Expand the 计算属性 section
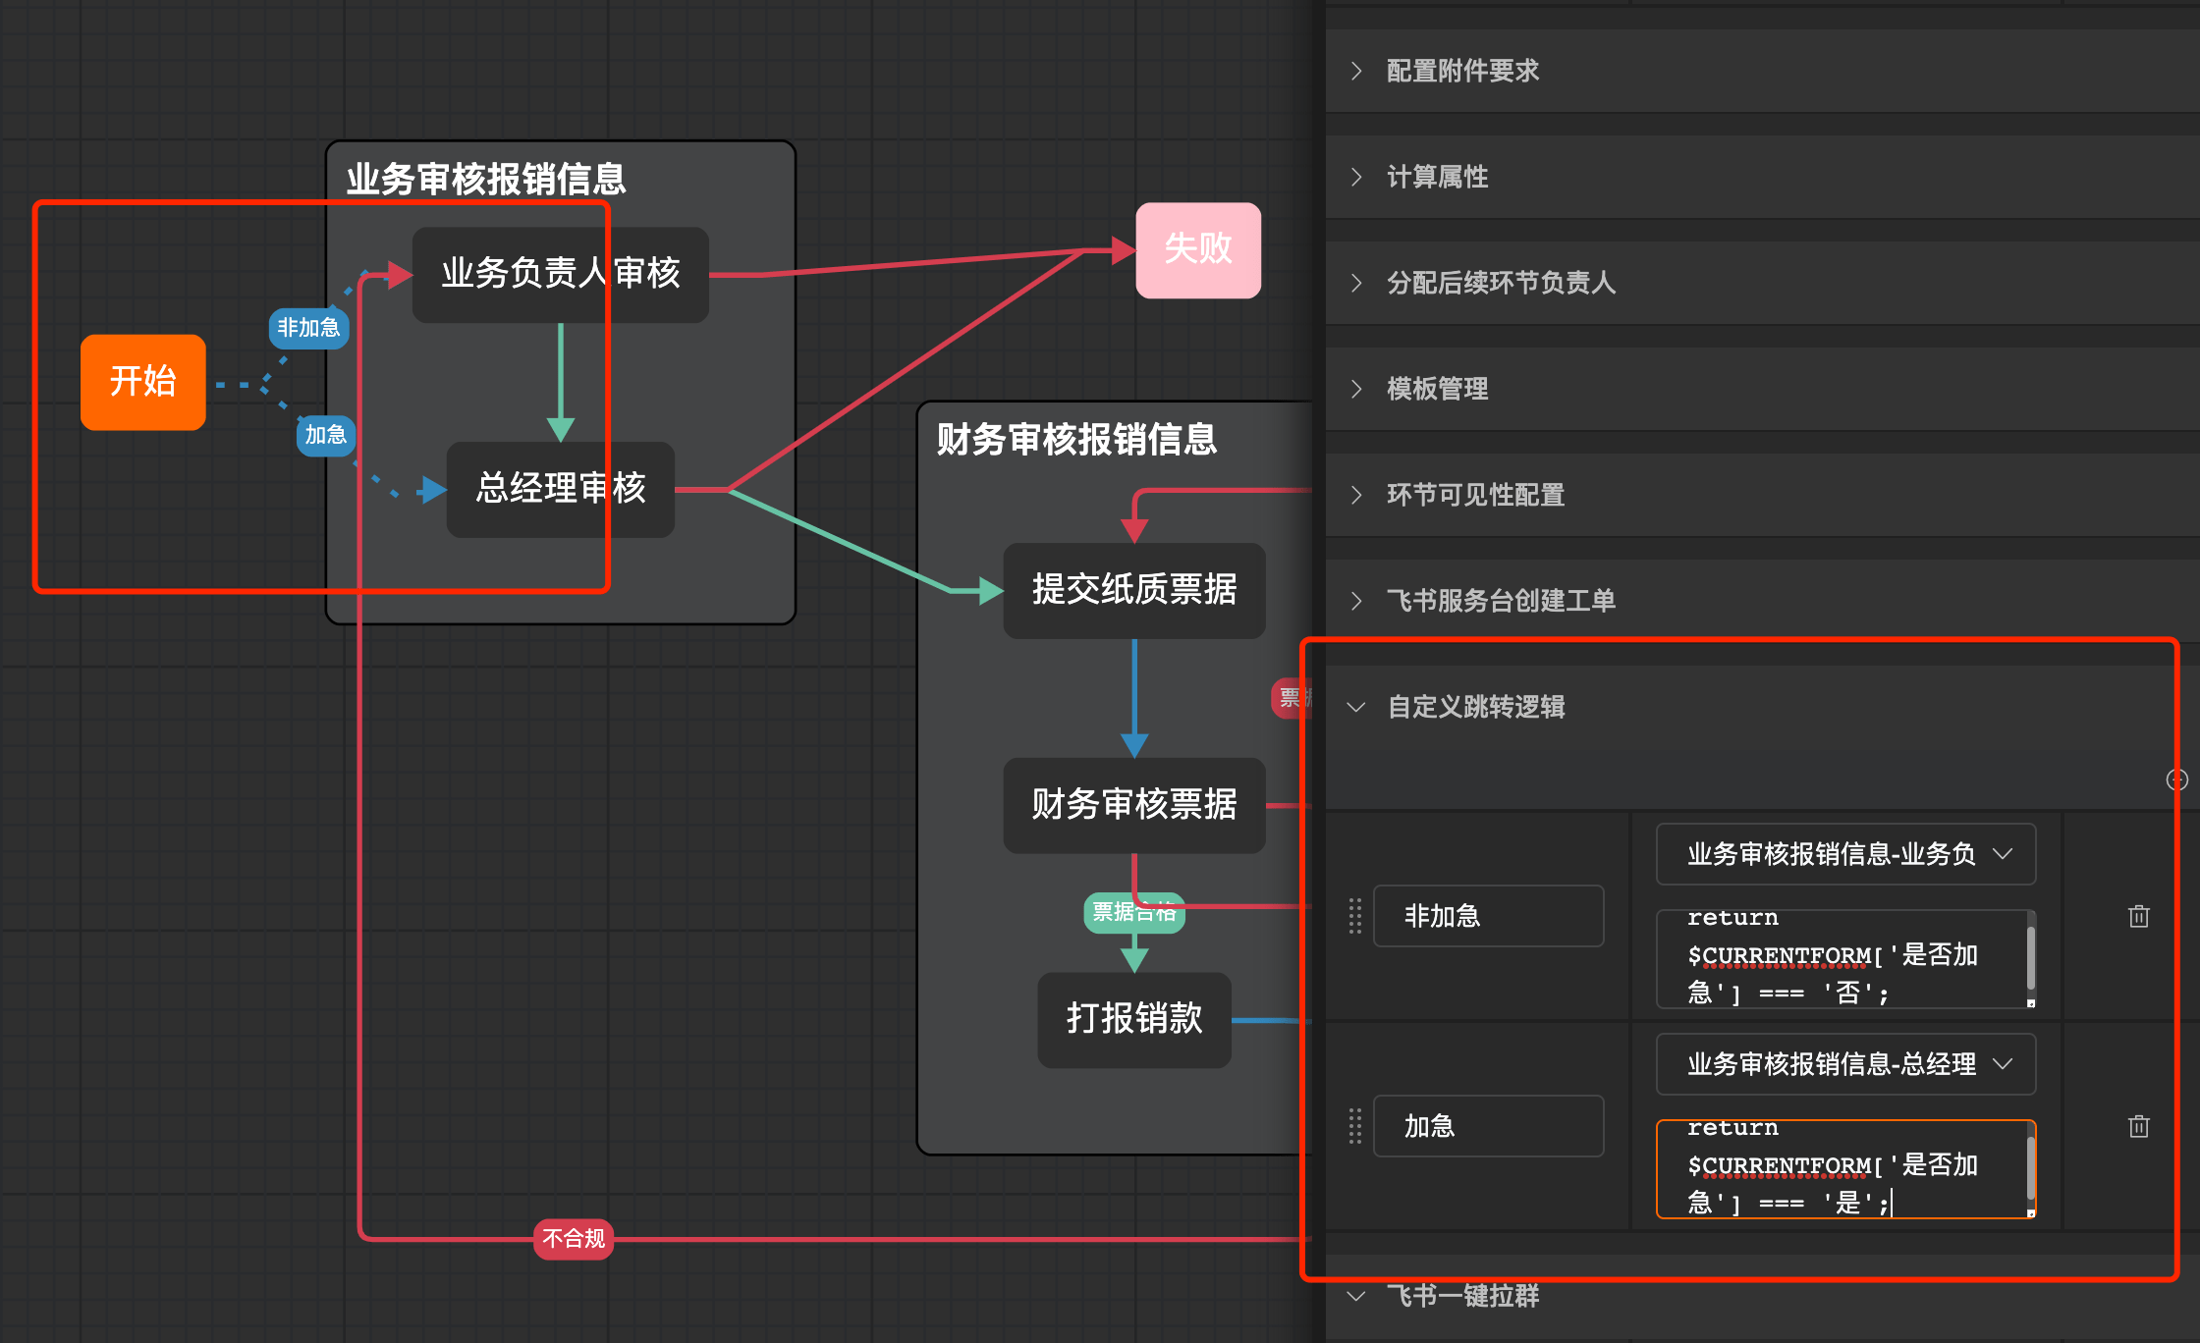This screenshot has height=1343, width=2200. pos(1762,177)
